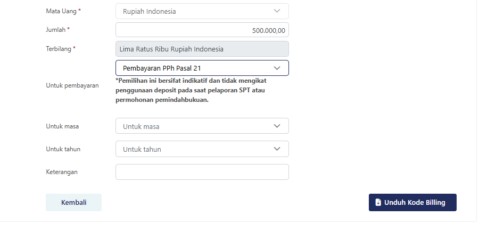
Task: Click the Jumlah field label
Action: click(58, 30)
